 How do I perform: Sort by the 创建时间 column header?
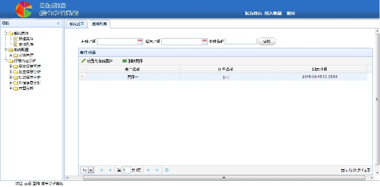[320, 69]
